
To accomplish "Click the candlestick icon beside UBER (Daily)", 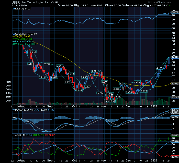I will click(14, 34).
